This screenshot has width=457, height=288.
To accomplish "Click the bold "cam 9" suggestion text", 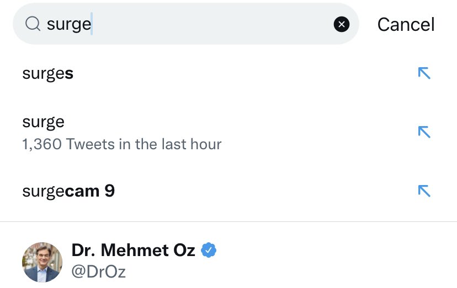I will 90,191.
